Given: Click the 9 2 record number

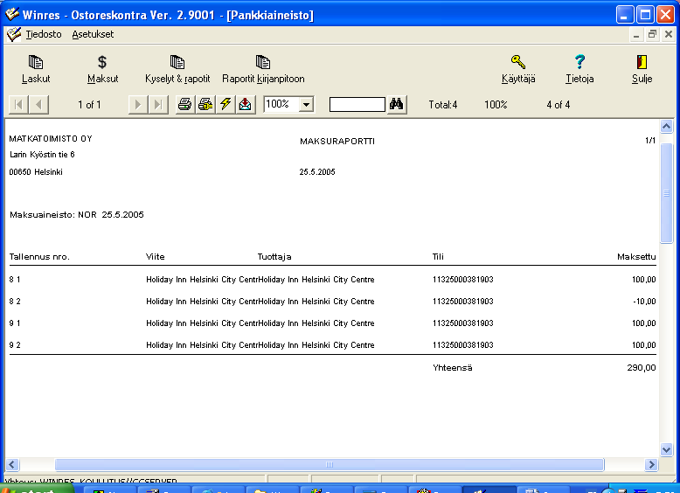Looking at the screenshot, I should [x=15, y=345].
